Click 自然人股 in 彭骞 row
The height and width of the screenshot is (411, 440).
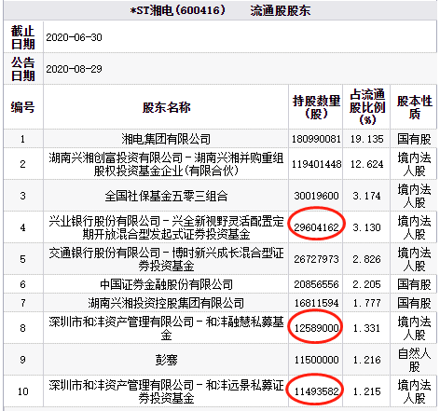(x=415, y=360)
